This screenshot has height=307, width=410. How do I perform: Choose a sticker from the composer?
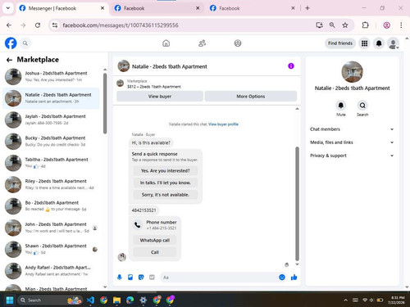(x=141, y=278)
